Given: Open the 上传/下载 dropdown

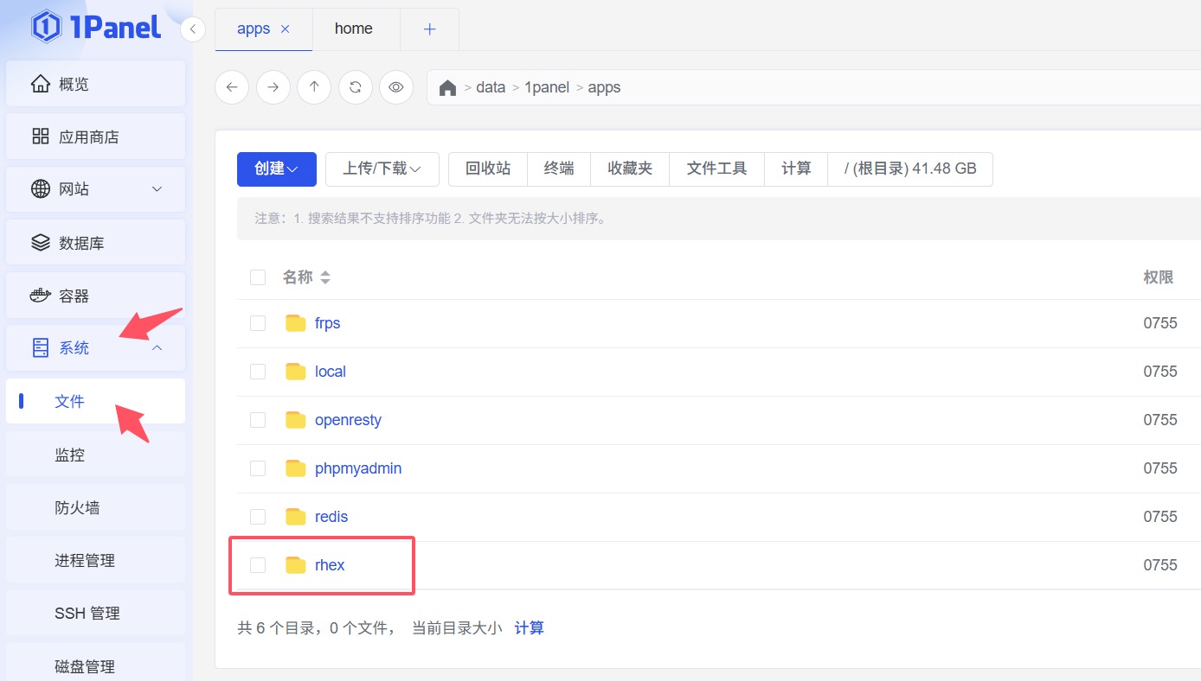Looking at the screenshot, I should pos(382,169).
